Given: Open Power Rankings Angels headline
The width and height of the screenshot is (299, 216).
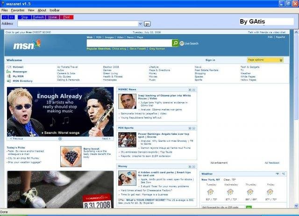Looking at the screenshot, I should tap(164, 135).
